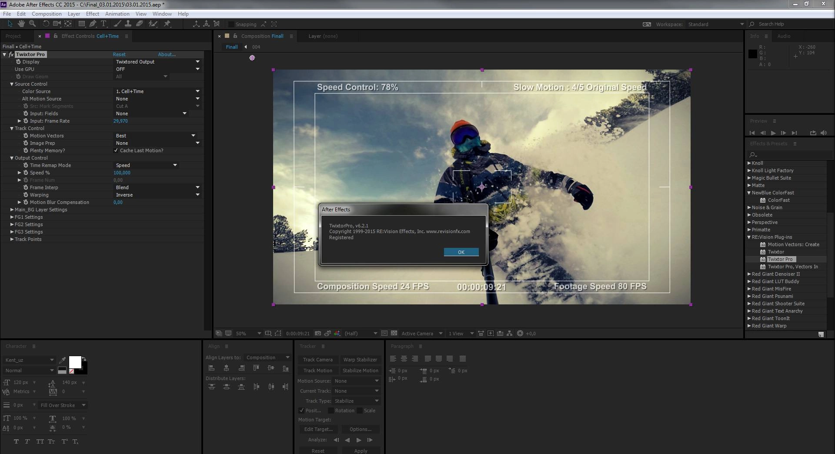Pick color with Character eyedropper

[x=63, y=360]
